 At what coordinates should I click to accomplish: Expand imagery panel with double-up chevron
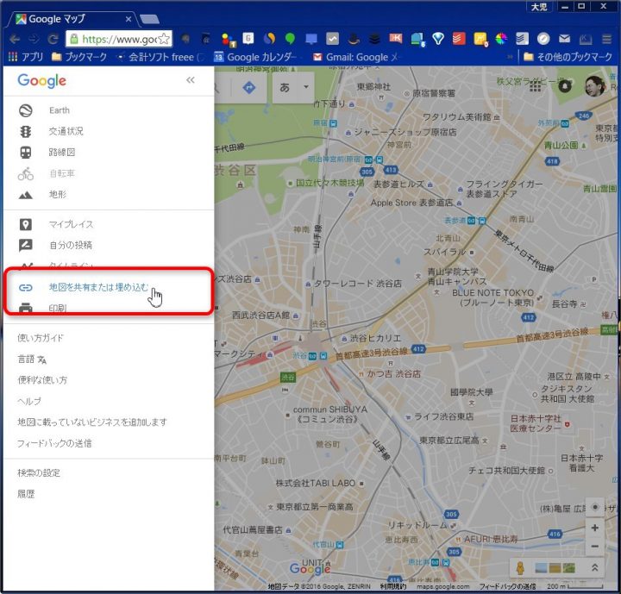click(x=594, y=568)
